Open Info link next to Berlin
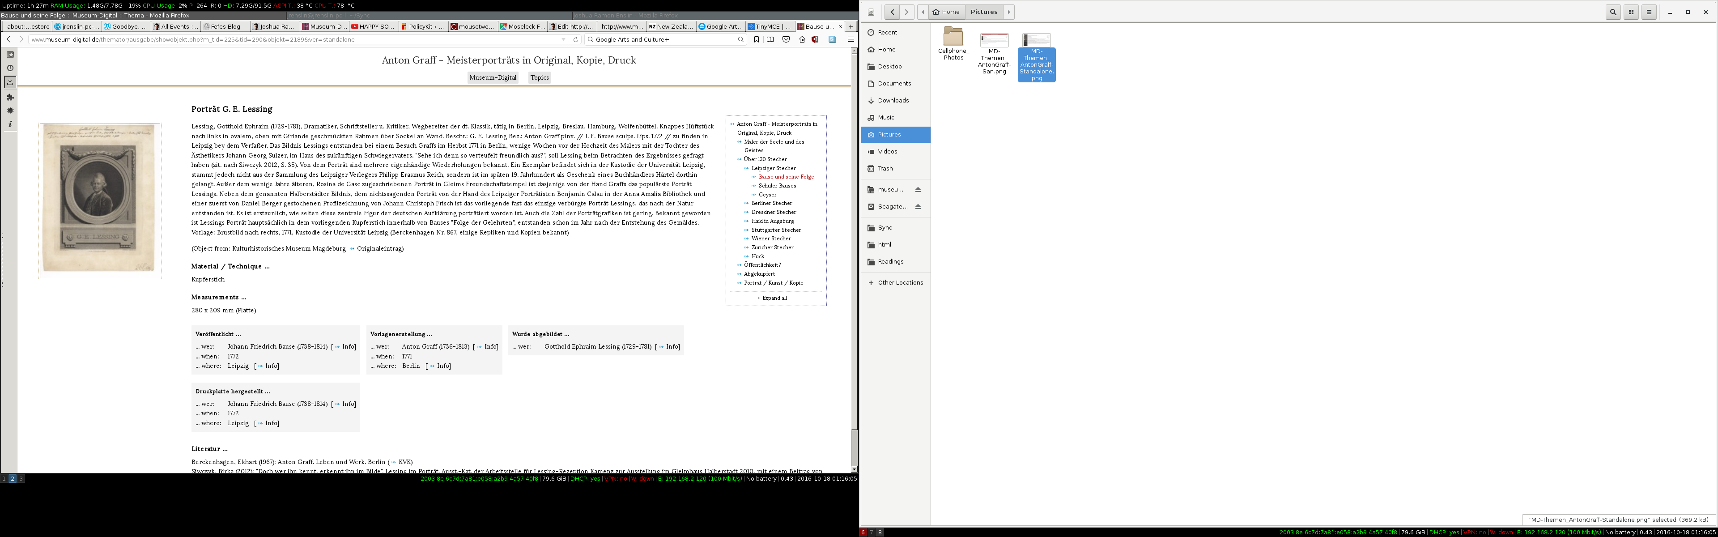The width and height of the screenshot is (1718, 537). click(x=443, y=366)
